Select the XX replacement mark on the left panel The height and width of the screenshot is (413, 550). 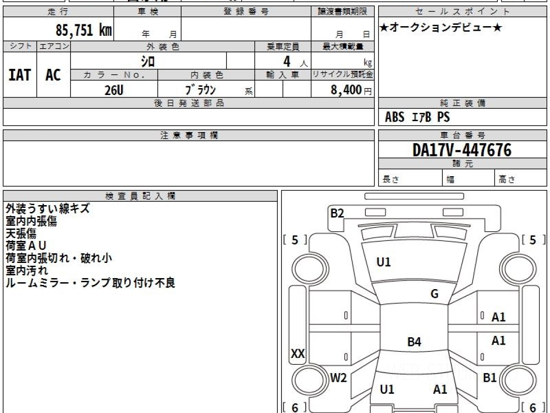pos(297,354)
